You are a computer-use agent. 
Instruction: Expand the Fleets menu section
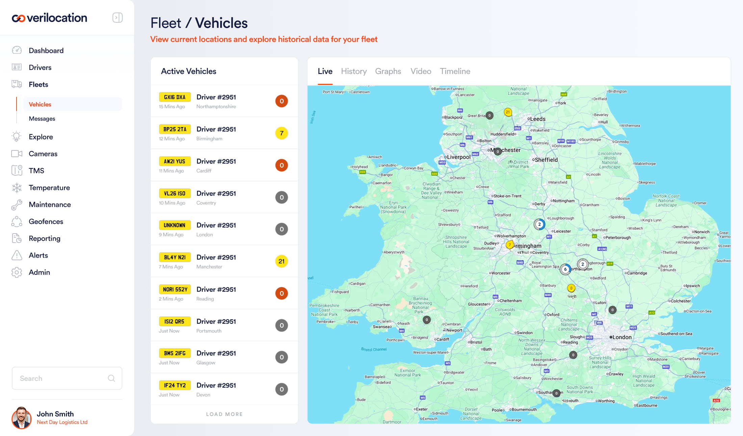click(x=38, y=84)
